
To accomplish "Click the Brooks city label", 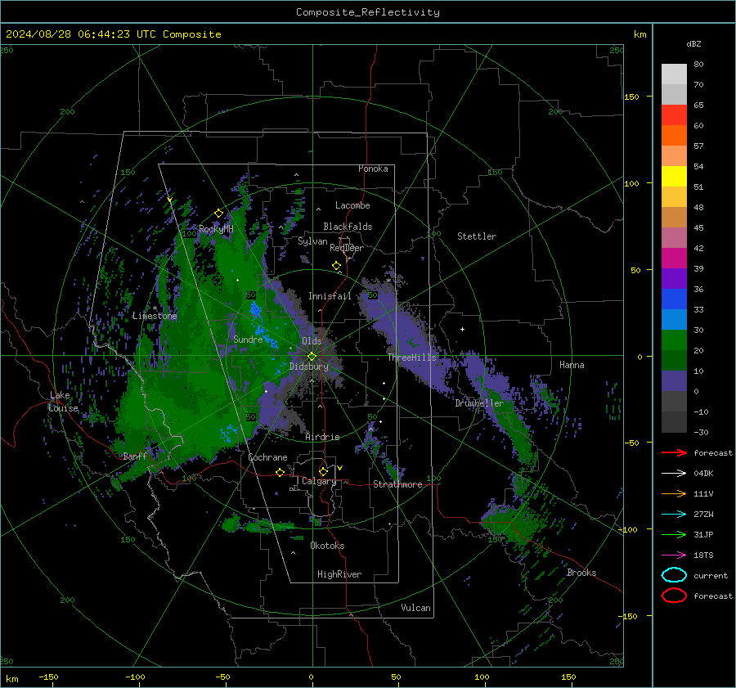I will pos(581,573).
